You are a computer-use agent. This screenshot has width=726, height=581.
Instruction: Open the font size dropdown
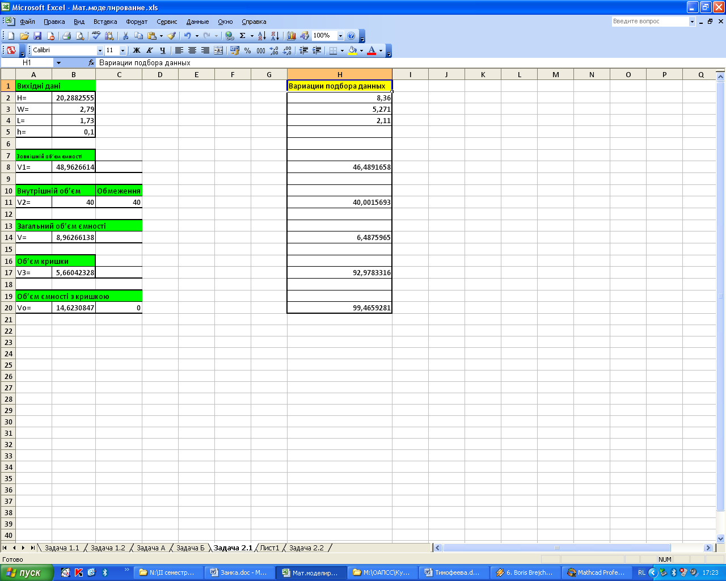pyautogui.click(x=123, y=50)
